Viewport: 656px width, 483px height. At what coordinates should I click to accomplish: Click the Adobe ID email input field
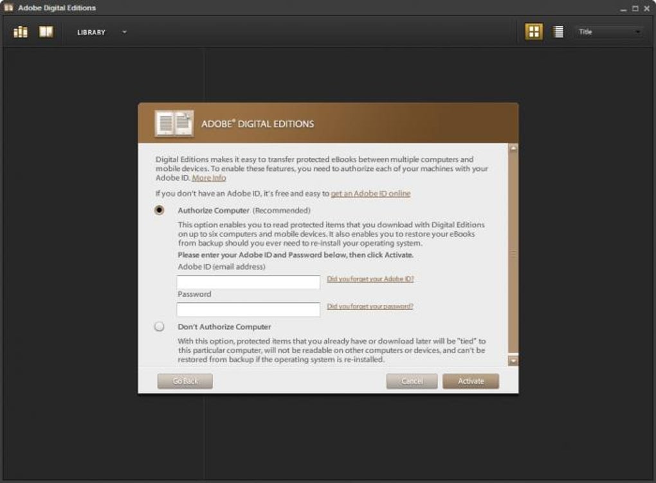click(x=248, y=281)
